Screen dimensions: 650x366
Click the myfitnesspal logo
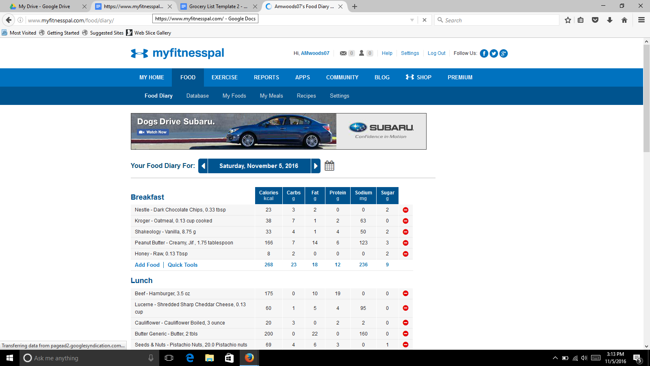pos(178,53)
